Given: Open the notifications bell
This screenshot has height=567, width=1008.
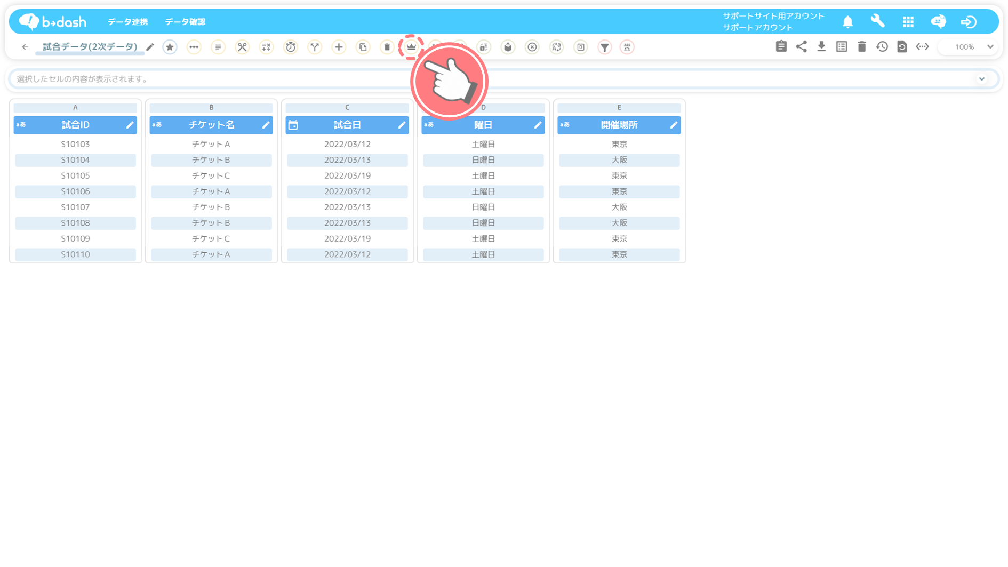Looking at the screenshot, I should (x=848, y=22).
